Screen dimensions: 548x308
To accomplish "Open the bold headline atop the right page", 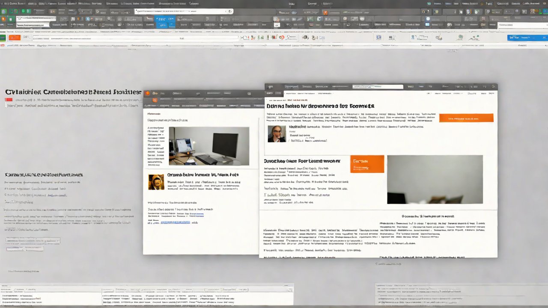I will (320, 106).
